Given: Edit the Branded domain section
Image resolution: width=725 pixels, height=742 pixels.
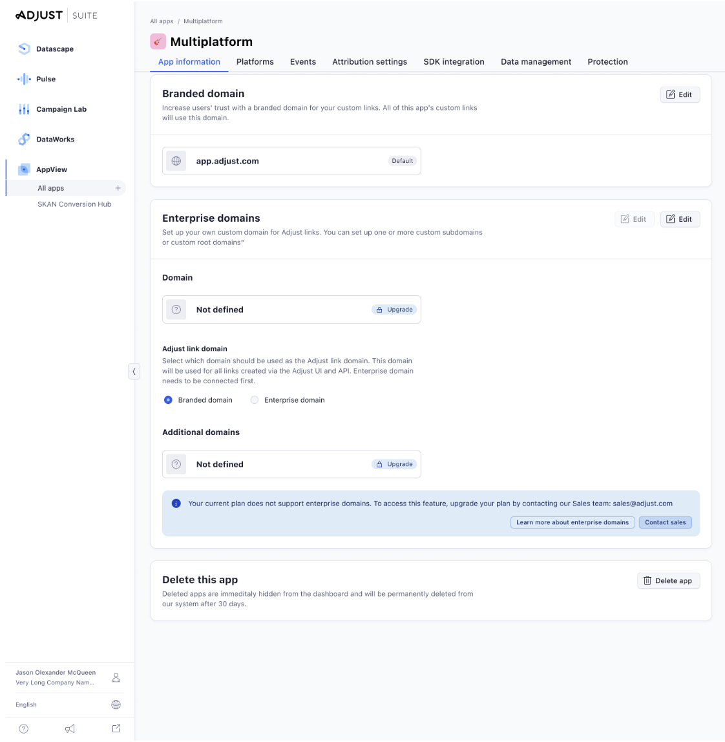Looking at the screenshot, I should point(680,94).
